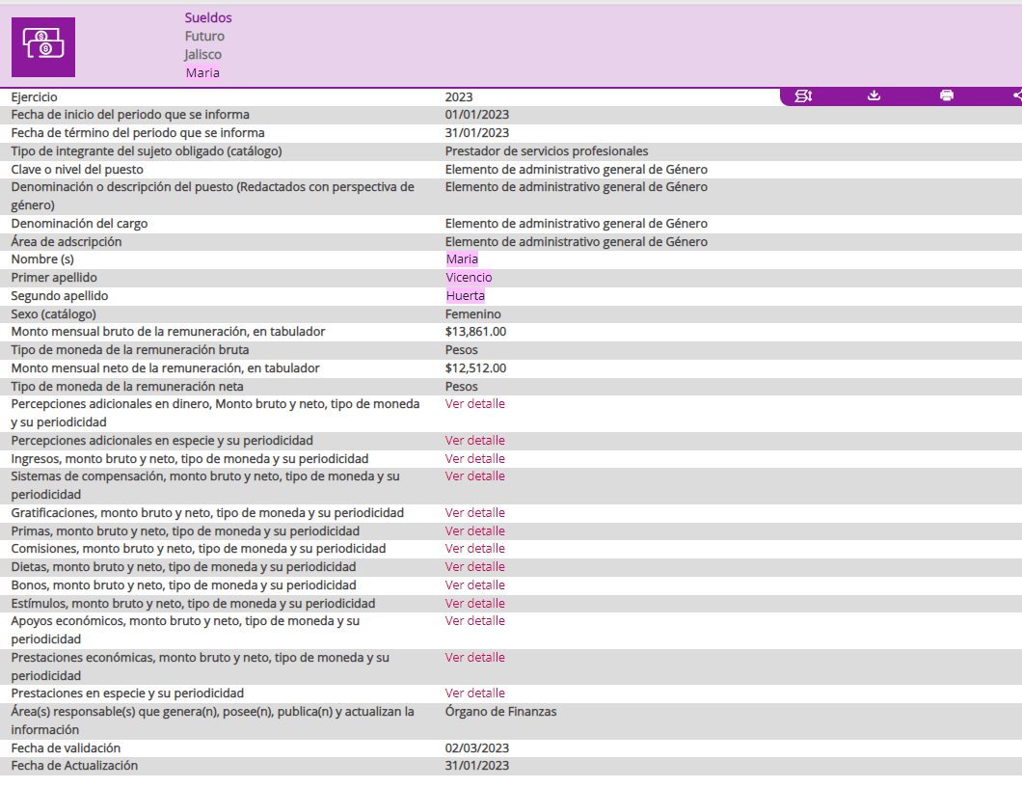View details for Sistemas de compensación
The image size is (1022, 788).
point(474,476)
